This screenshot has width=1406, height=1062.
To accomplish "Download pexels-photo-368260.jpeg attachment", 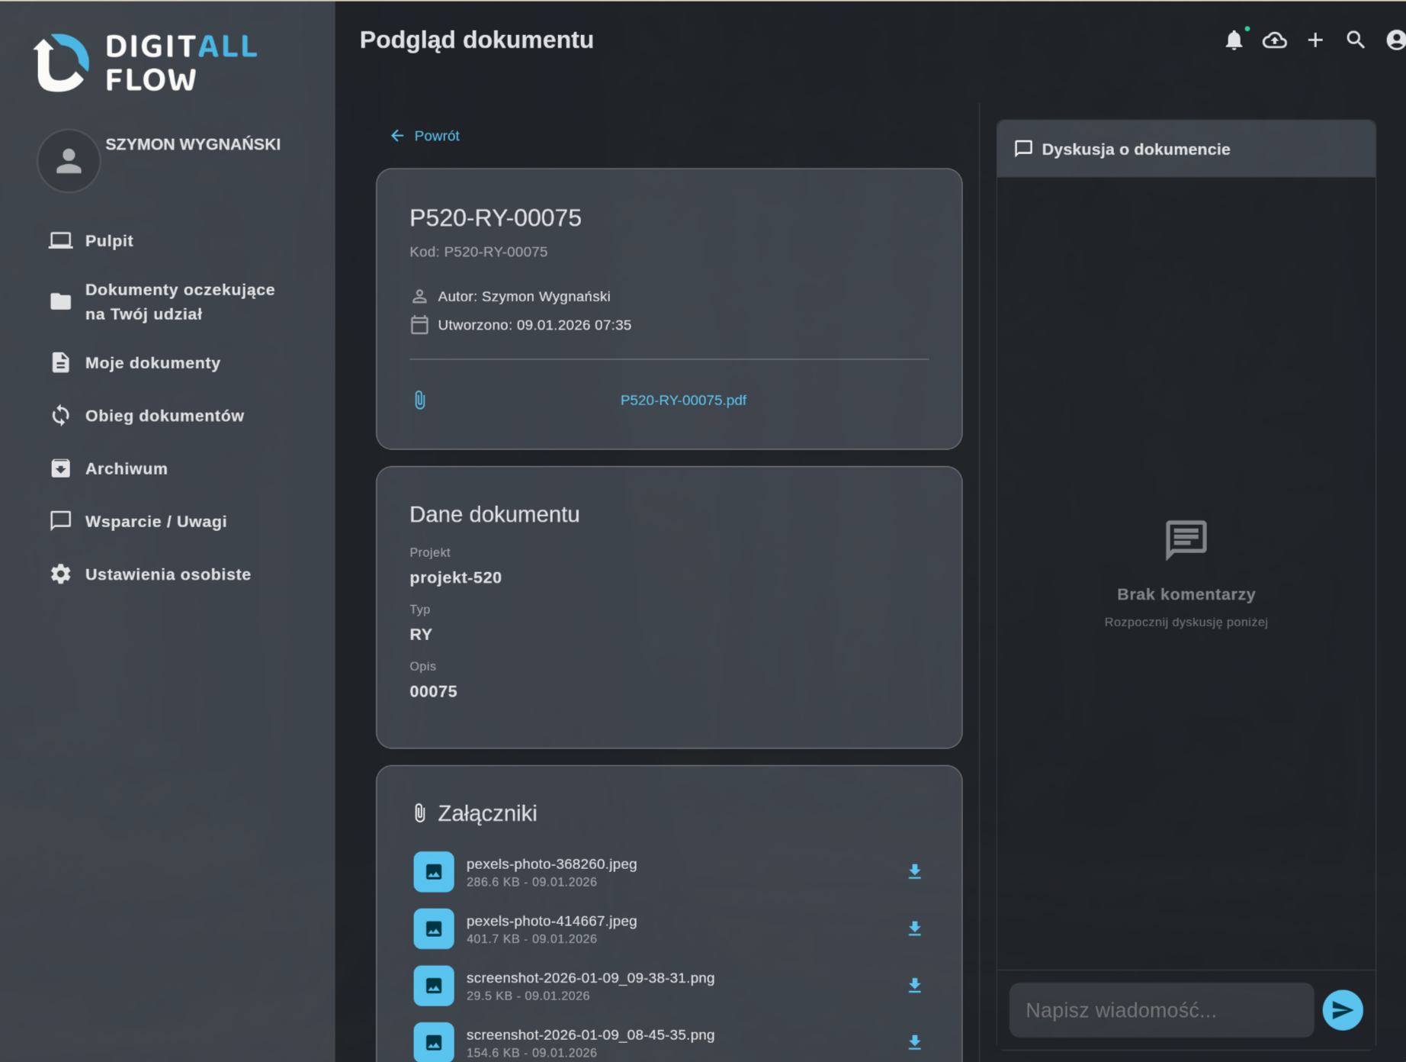I will [914, 871].
